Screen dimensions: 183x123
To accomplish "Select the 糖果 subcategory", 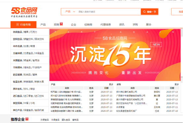I will pyautogui.click(x=26, y=32).
